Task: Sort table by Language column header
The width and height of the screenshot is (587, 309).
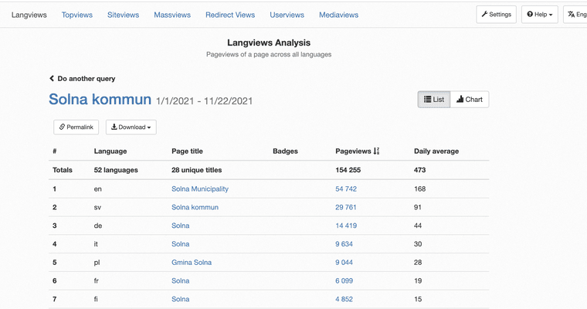Action: pyautogui.click(x=110, y=151)
